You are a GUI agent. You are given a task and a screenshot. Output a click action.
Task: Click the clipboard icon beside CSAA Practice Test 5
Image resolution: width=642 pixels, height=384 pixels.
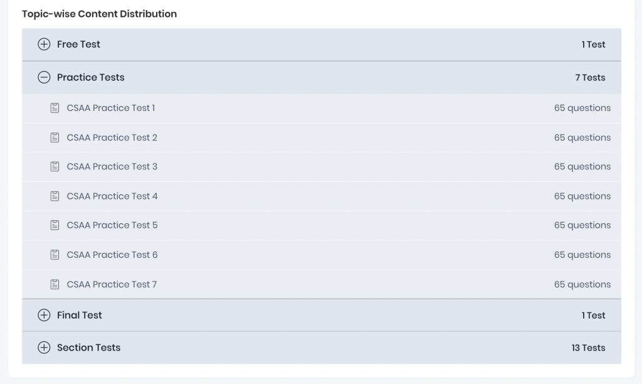[55, 225]
